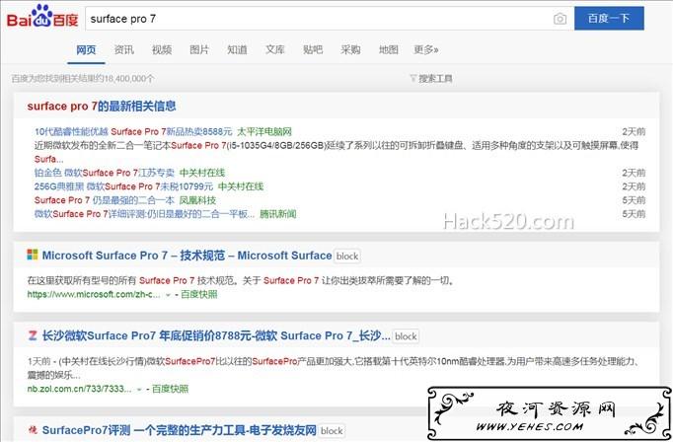Click the ZOL favicon beside 长沙微软 result
Viewport: 673px width, 442px height.
pyautogui.click(x=33, y=335)
